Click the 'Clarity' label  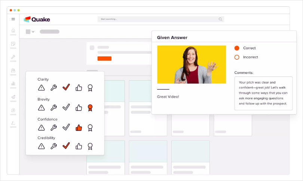pos(43,79)
